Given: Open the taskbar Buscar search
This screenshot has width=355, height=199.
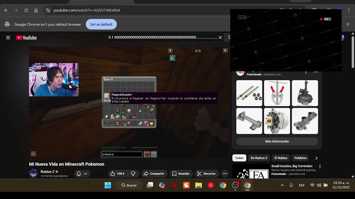Looking at the screenshot, I should (129, 185).
